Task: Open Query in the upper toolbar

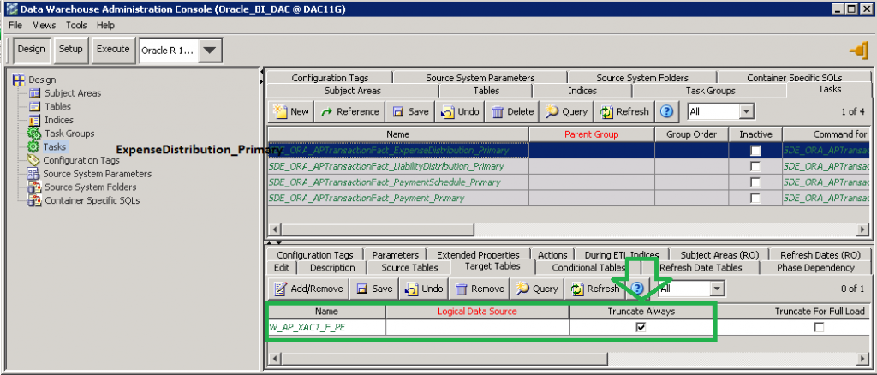Action: [x=567, y=112]
